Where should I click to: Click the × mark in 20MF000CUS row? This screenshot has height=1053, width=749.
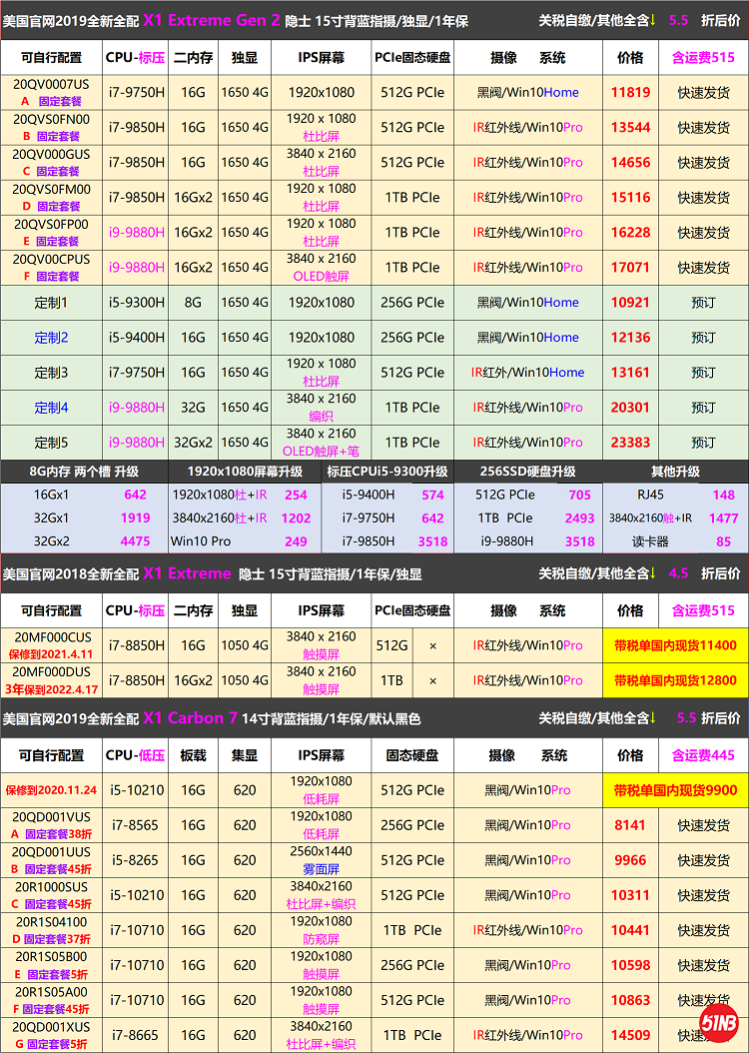tap(432, 645)
